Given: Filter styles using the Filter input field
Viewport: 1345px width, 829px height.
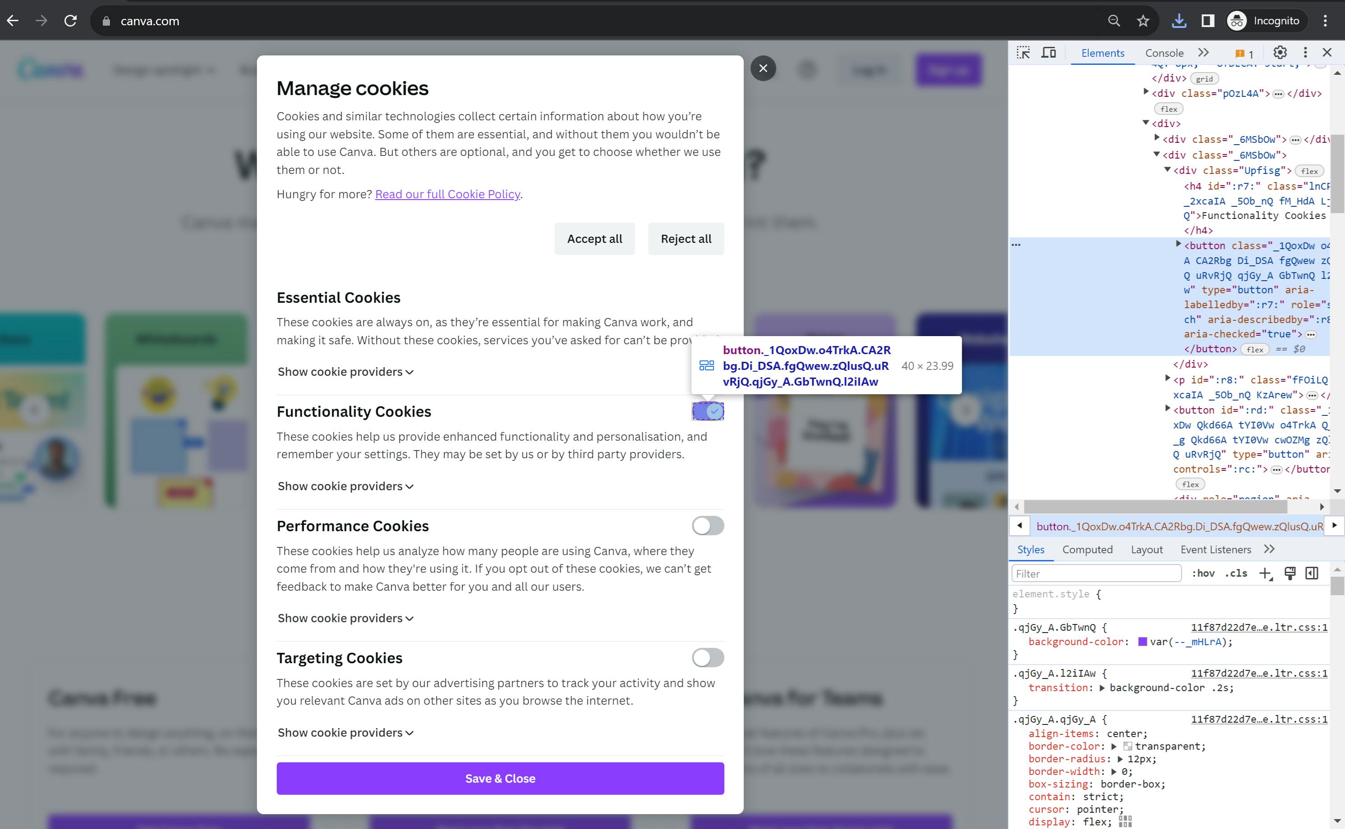Looking at the screenshot, I should pos(1097,574).
